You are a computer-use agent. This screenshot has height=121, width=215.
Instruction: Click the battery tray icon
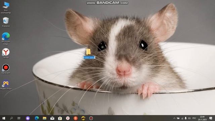[178, 118]
